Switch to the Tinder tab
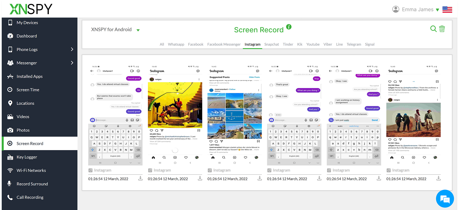 pos(288,44)
